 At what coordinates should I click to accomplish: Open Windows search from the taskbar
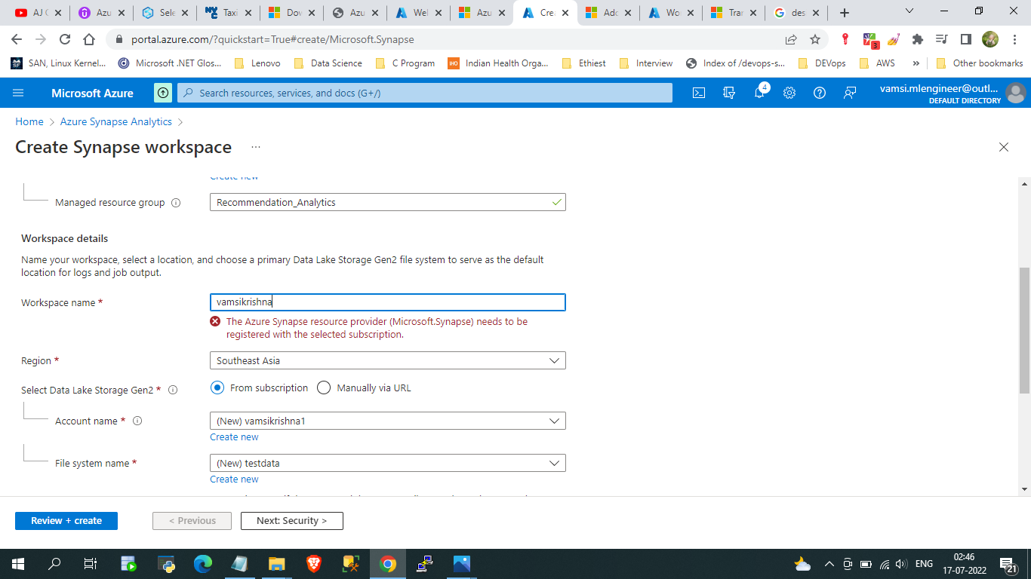click(x=54, y=563)
